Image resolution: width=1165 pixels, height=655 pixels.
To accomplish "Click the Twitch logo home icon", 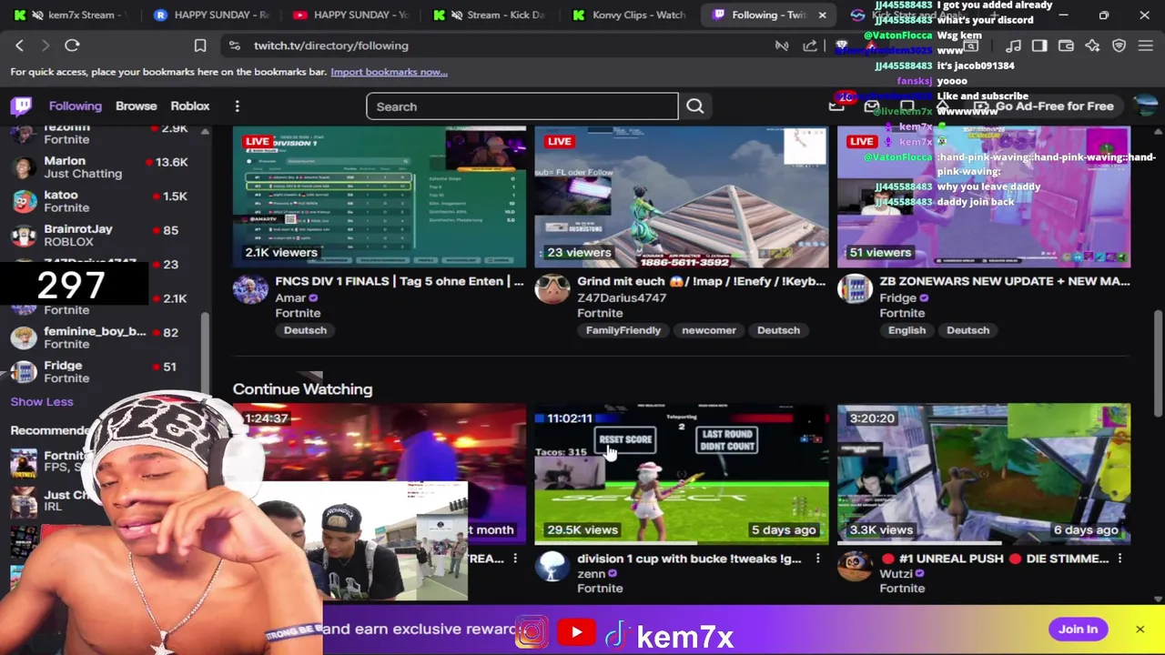I will (22, 106).
